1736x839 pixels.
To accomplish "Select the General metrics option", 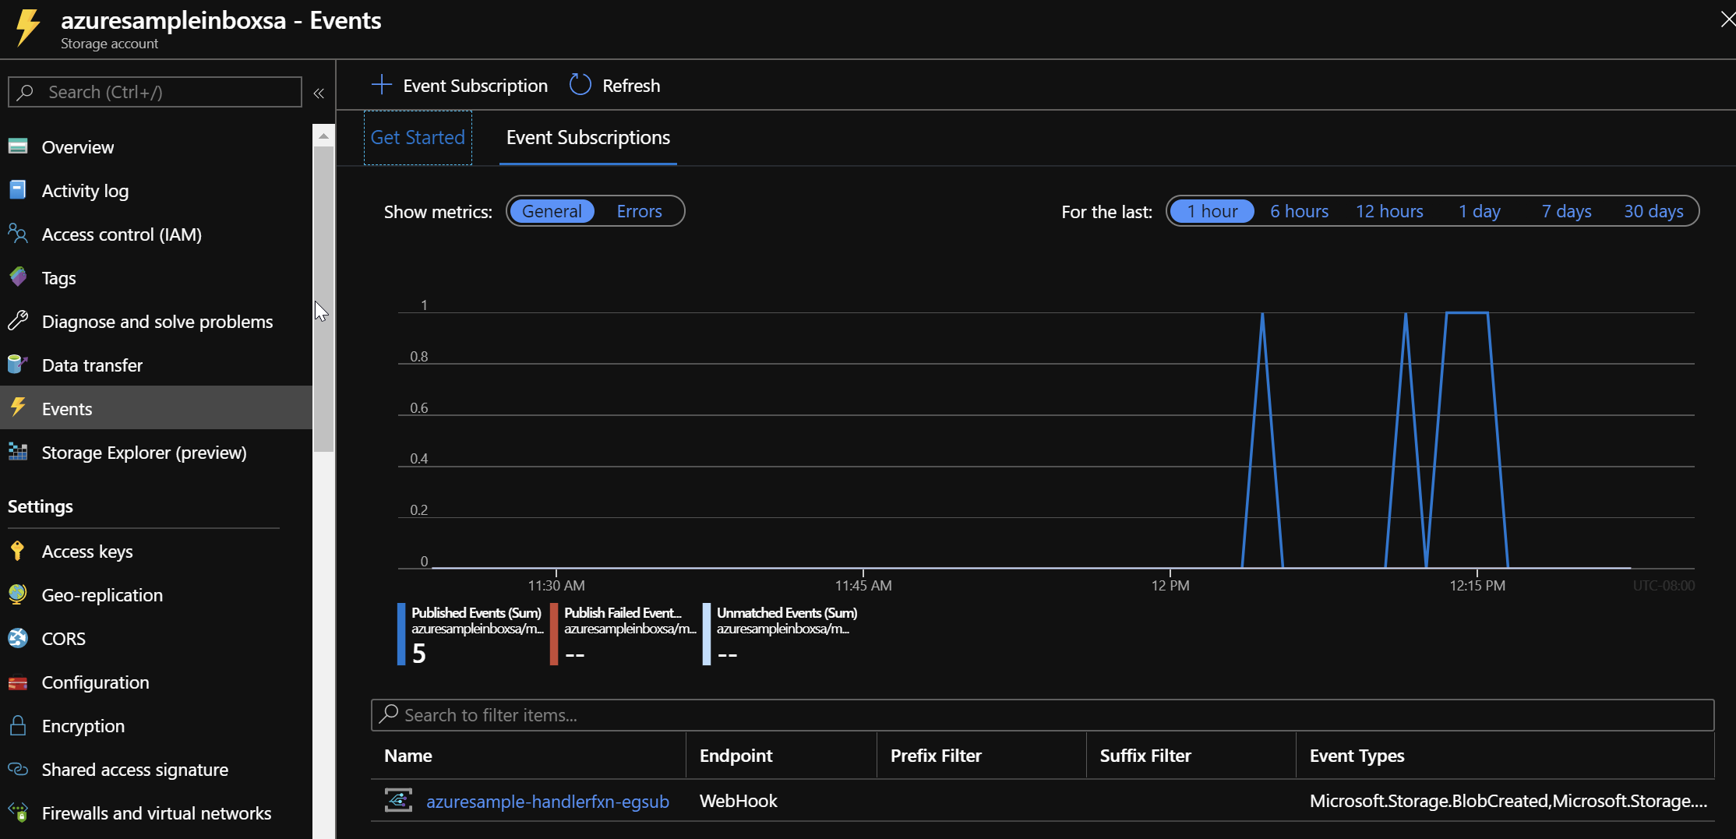I will 552,211.
